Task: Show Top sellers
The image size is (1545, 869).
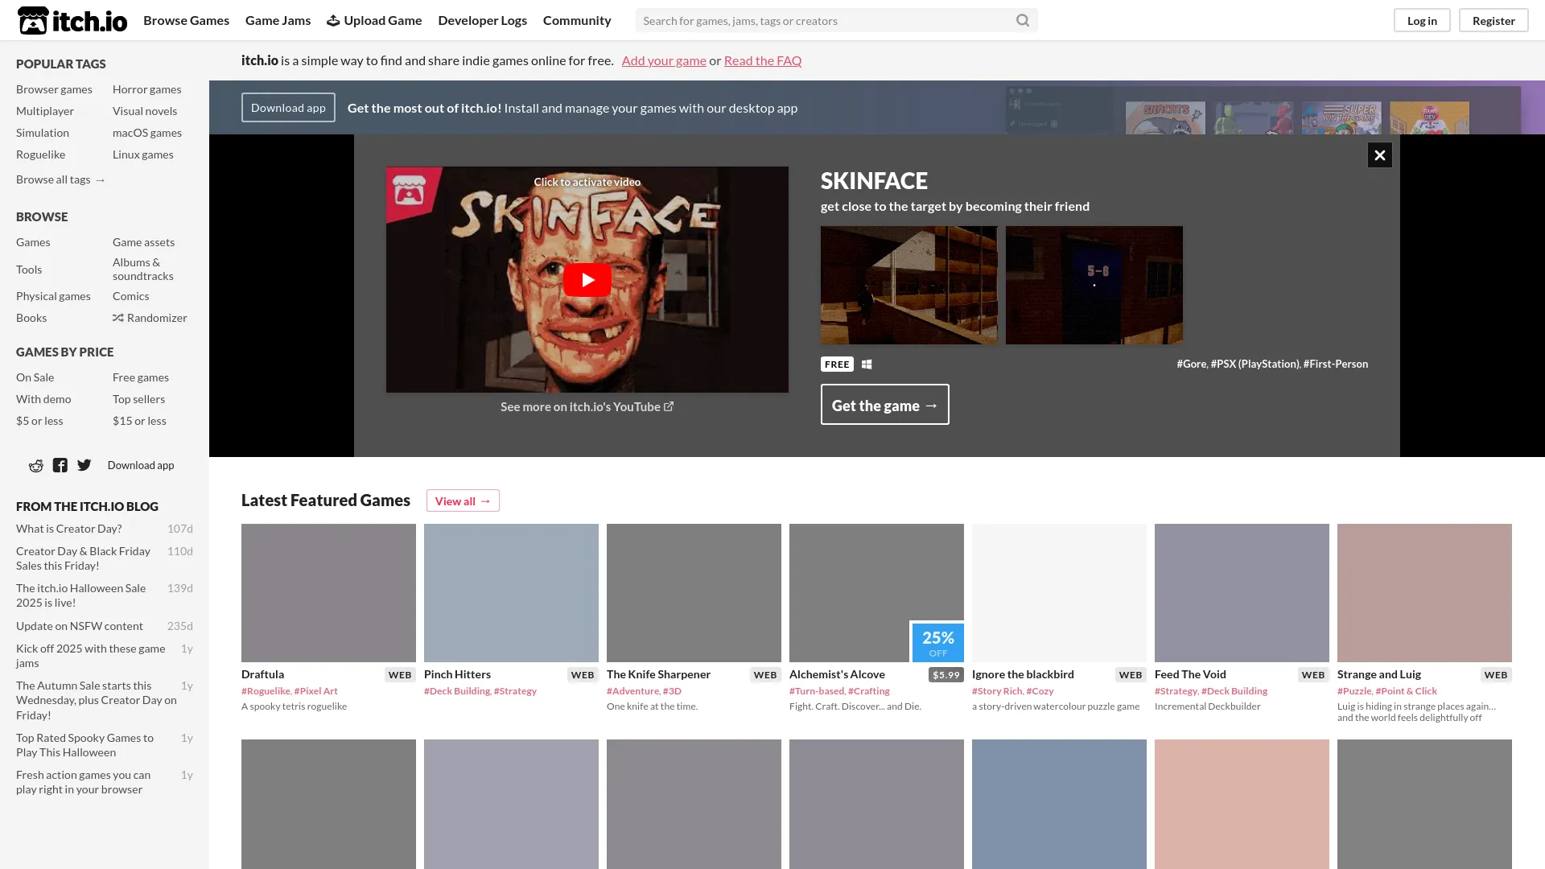Action: pyautogui.click(x=138, y=399)
